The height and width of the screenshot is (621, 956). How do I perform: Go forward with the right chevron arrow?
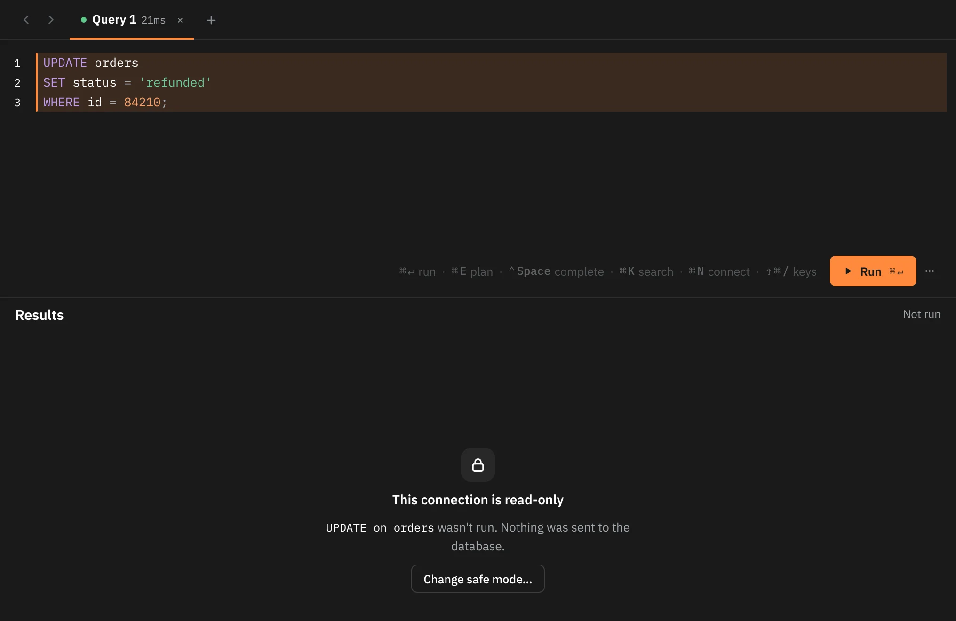tap(51, 20)
